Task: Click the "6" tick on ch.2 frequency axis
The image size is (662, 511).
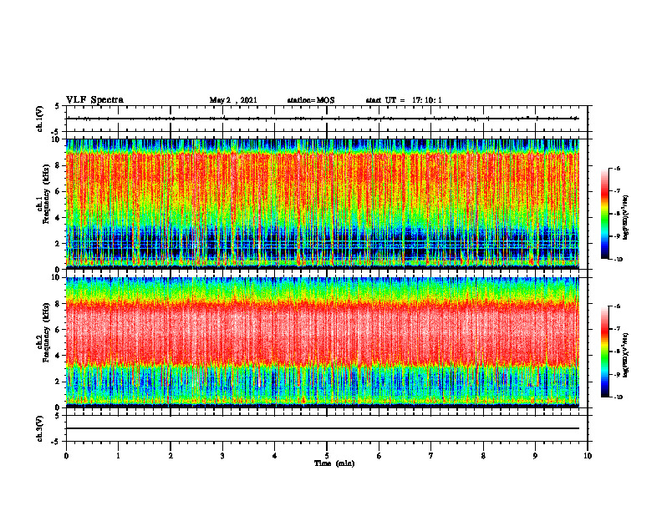Action: (x=58, y=330)
